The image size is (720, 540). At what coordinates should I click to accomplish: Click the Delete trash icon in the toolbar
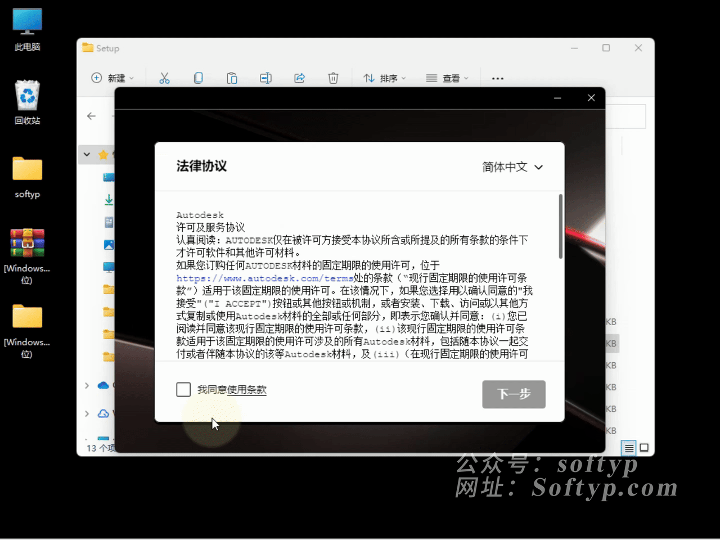[333, 78]
